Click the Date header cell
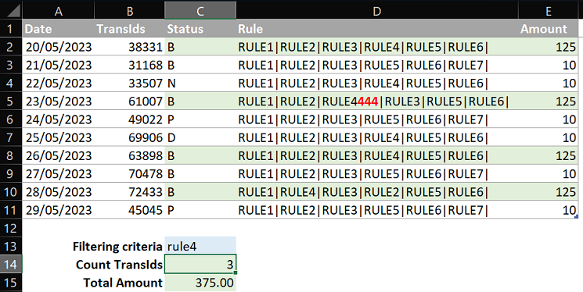The height and width of the screenshot is (292, 583). tap(58, 29)
